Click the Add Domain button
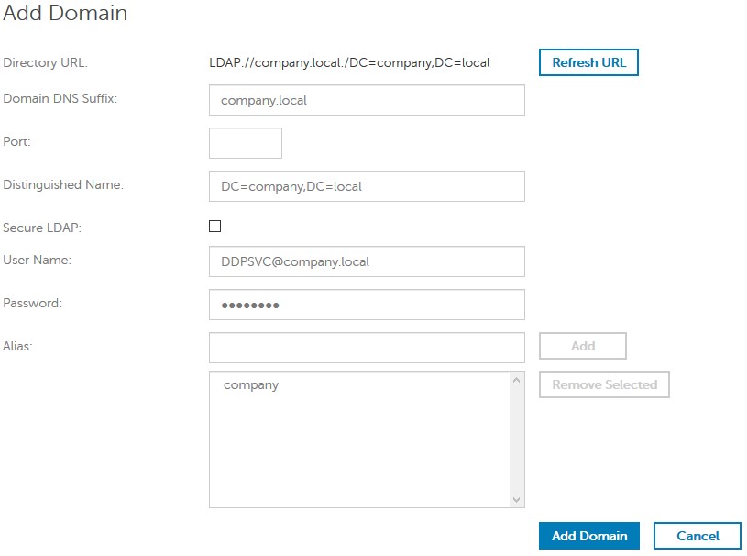Screen dimensions: 747x556 pos(588,536)
